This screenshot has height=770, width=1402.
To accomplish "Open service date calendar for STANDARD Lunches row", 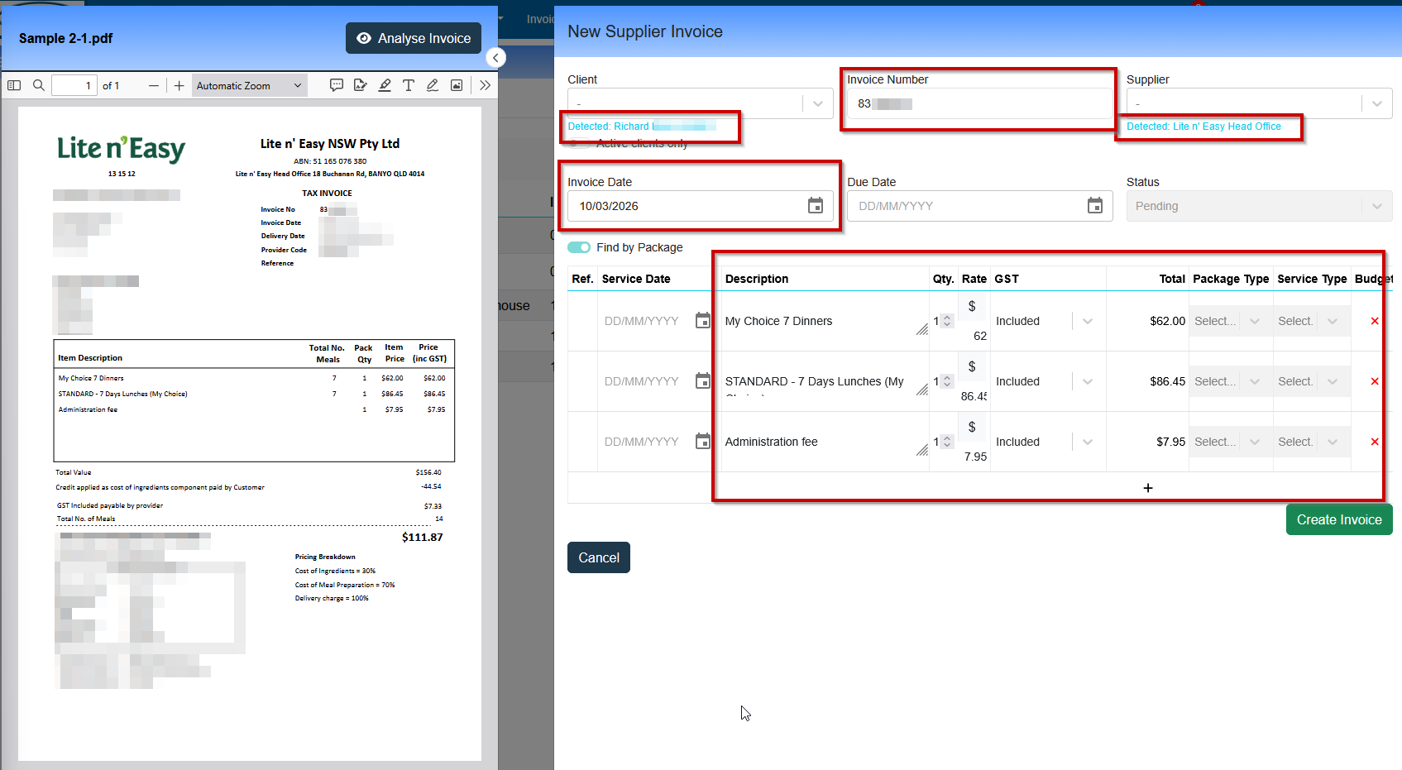I will pos(703,381).
